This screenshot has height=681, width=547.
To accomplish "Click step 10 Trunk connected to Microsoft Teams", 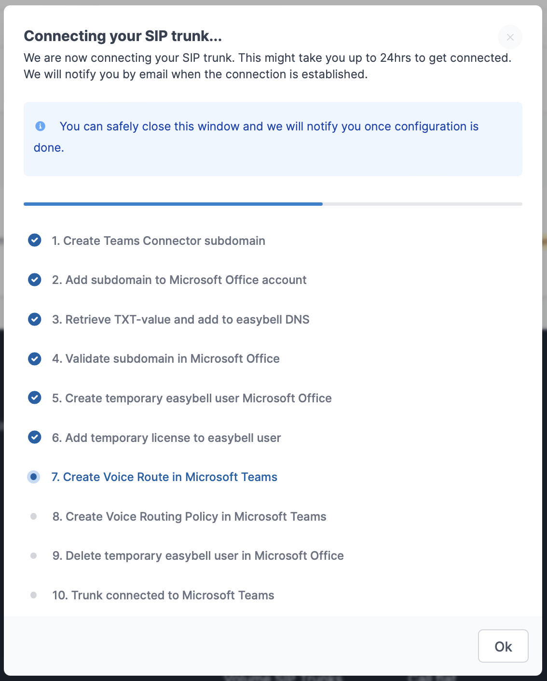I will [x=163, y=596].
